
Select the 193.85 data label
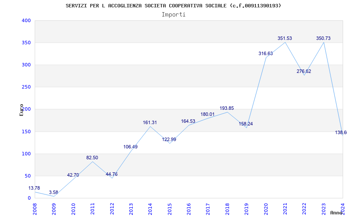click(x=226, y=108)
